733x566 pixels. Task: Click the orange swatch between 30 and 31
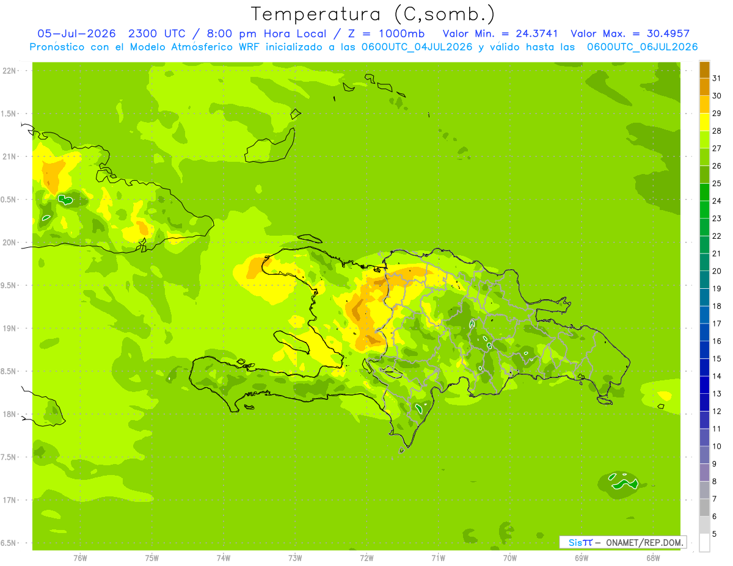tap(704, 87)
